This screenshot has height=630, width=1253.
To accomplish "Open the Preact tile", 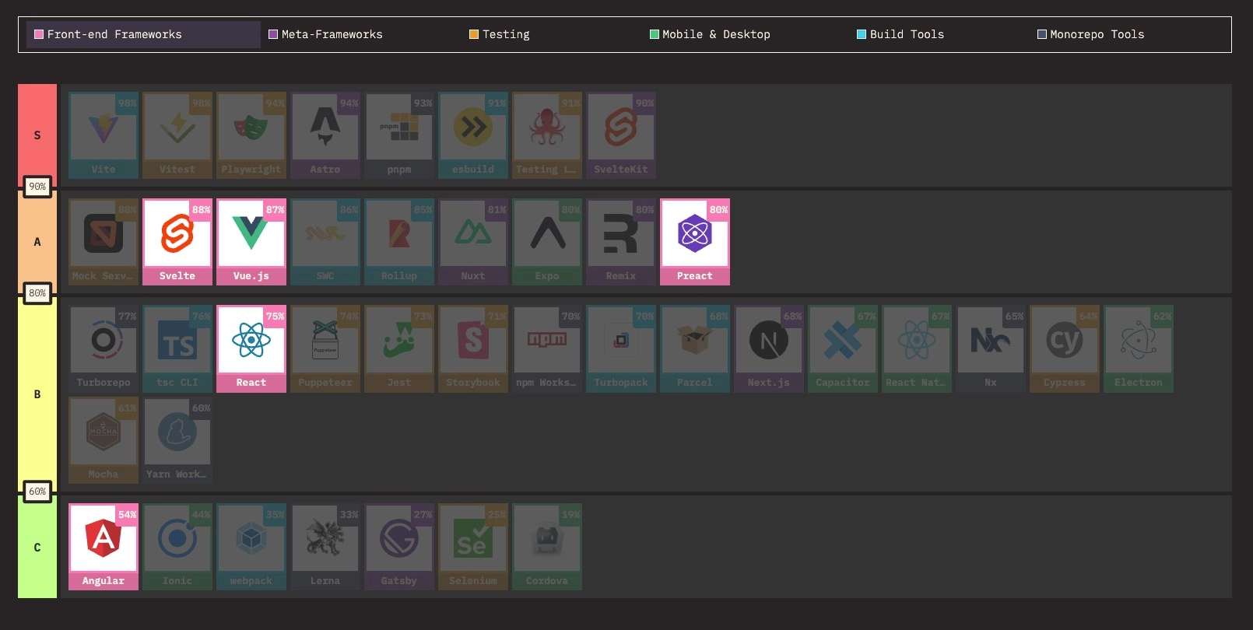I will (x=694, y=241).
